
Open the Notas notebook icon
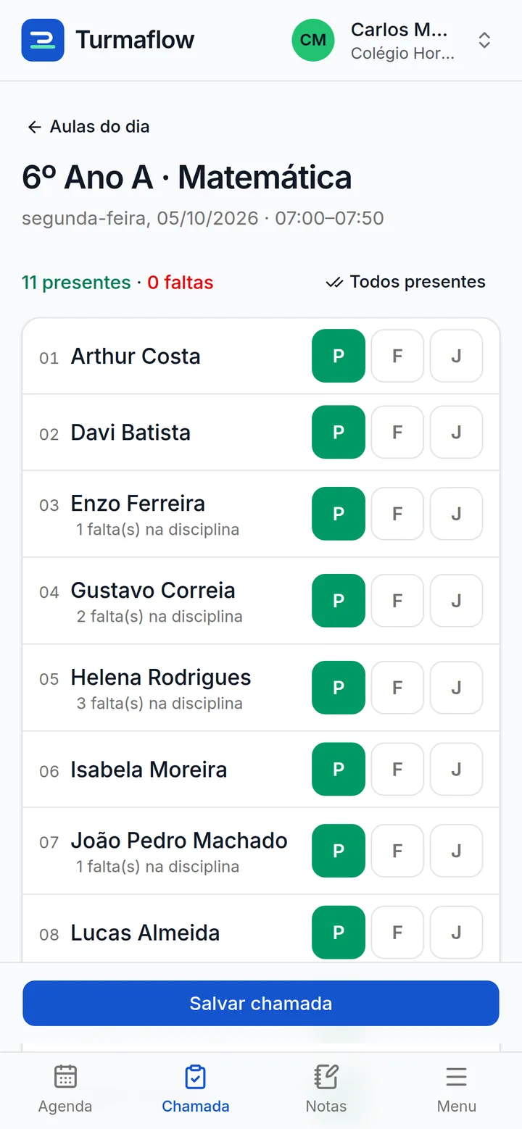326,1077
